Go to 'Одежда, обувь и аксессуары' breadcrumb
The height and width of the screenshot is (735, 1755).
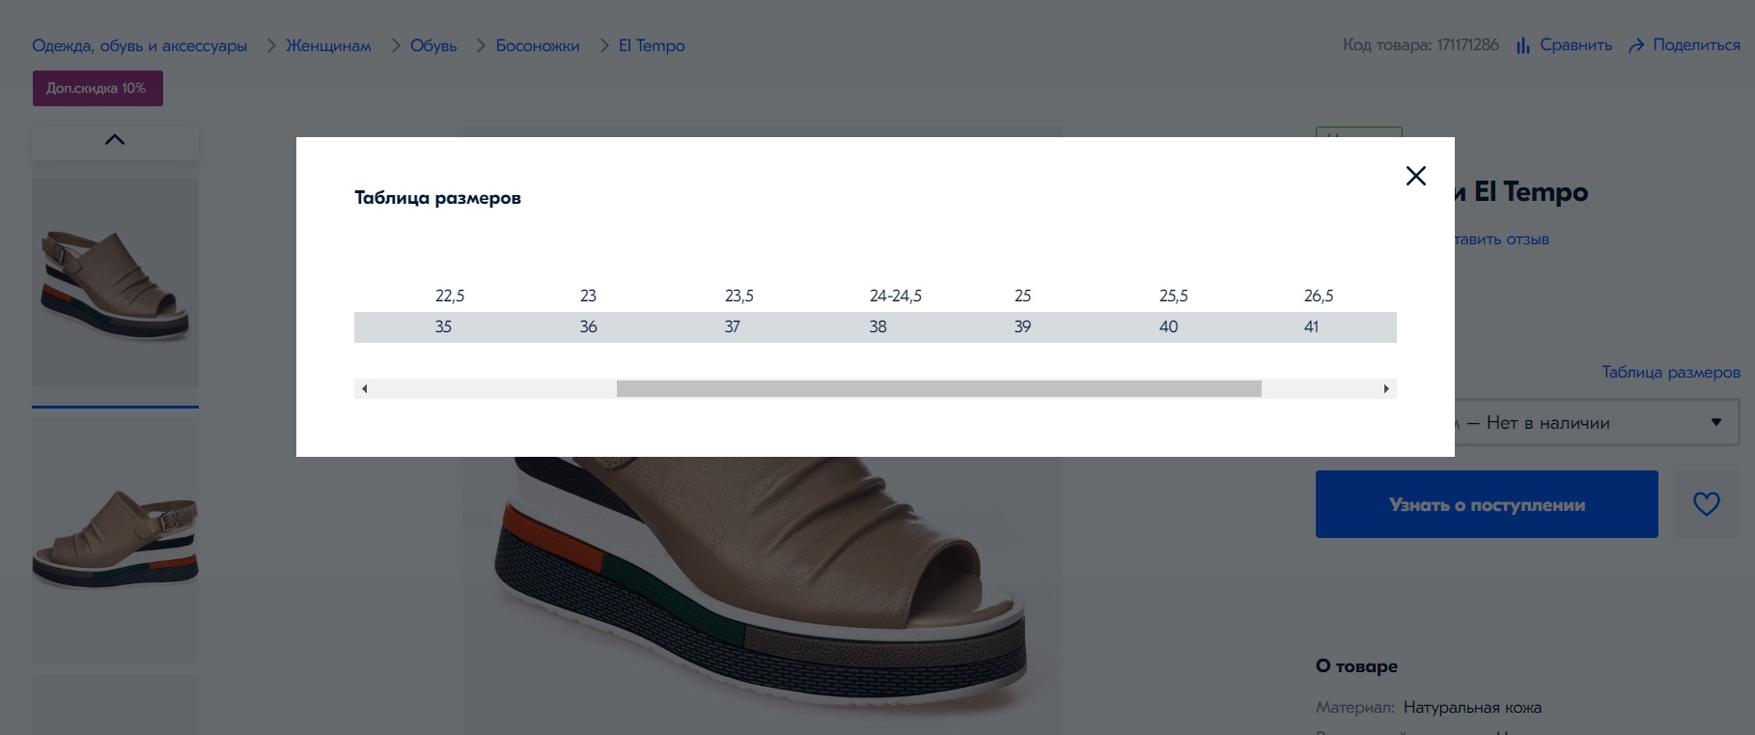point(139,45)
